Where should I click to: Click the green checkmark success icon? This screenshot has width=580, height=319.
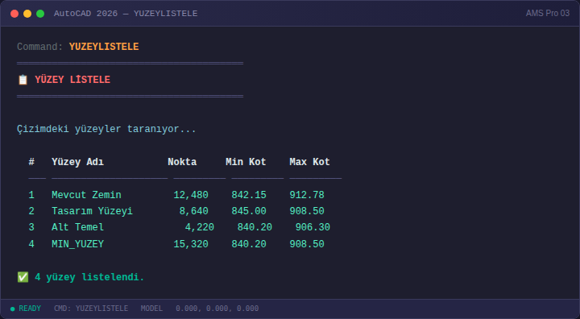pos(23,277)
